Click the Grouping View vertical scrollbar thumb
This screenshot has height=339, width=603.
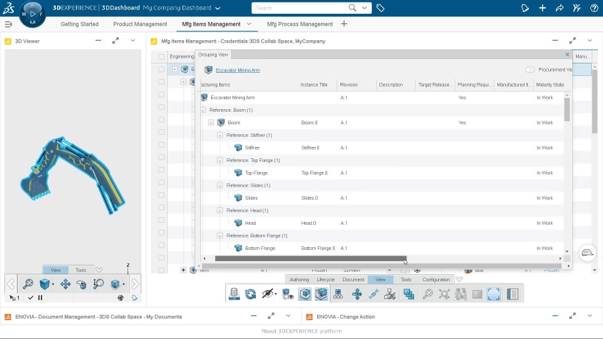click(x=567, y=109)
